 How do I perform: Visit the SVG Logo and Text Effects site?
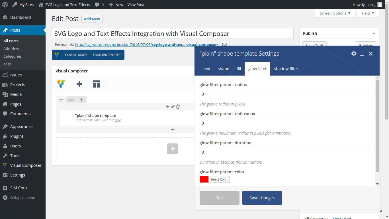pos(64,5)
